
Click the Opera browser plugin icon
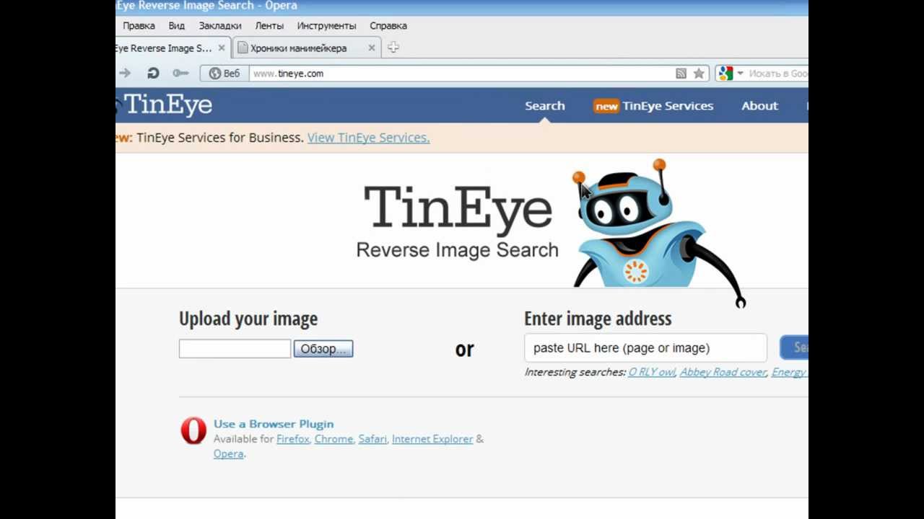193,431
